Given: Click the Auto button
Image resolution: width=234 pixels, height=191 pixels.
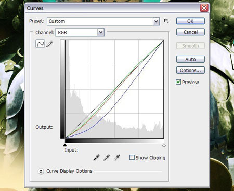Looking at the screenshot, I should click(190, 59).
